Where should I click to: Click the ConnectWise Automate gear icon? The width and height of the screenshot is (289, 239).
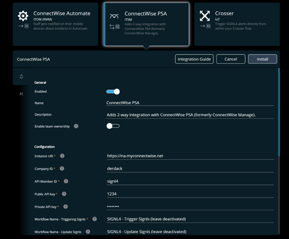23,16
